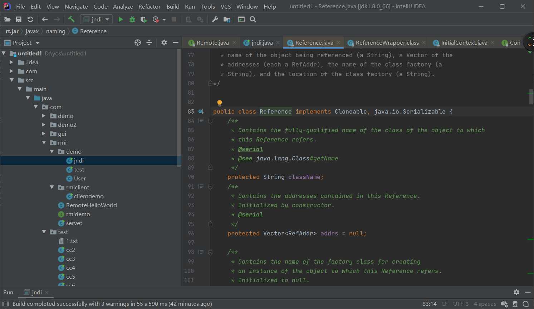Open Project panel gear options
The image size is (534, 309).
point(164,43)
